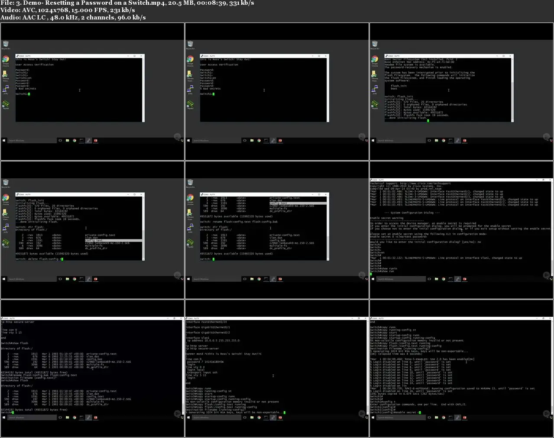The height and width of the screenshot is (438, 554).
Task: Open File Explorer in delete flash:config frame taskbar
Action: pyautogui.click(x=67, y=279)
